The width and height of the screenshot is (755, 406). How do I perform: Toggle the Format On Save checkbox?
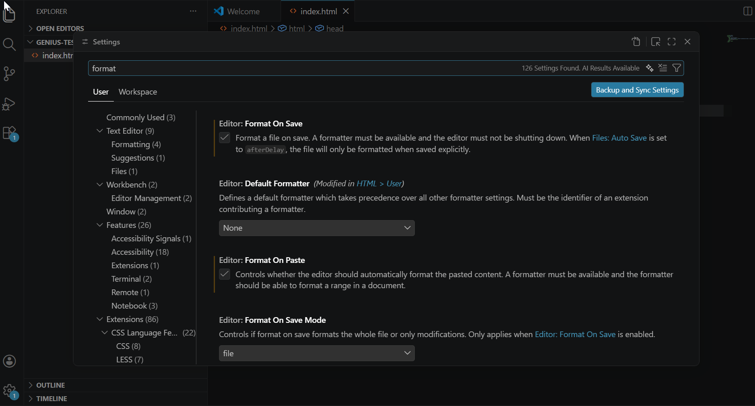(x=225, y=138)
